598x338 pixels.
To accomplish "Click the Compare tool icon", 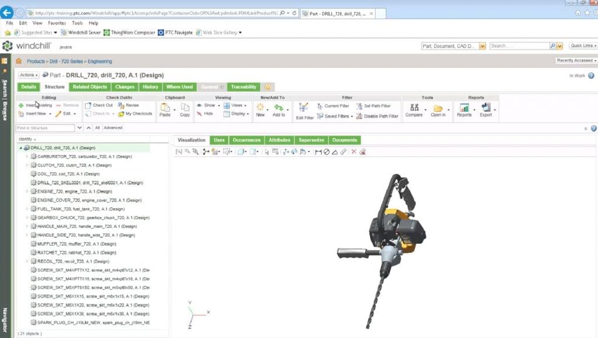I will click(x=414, y=108).
